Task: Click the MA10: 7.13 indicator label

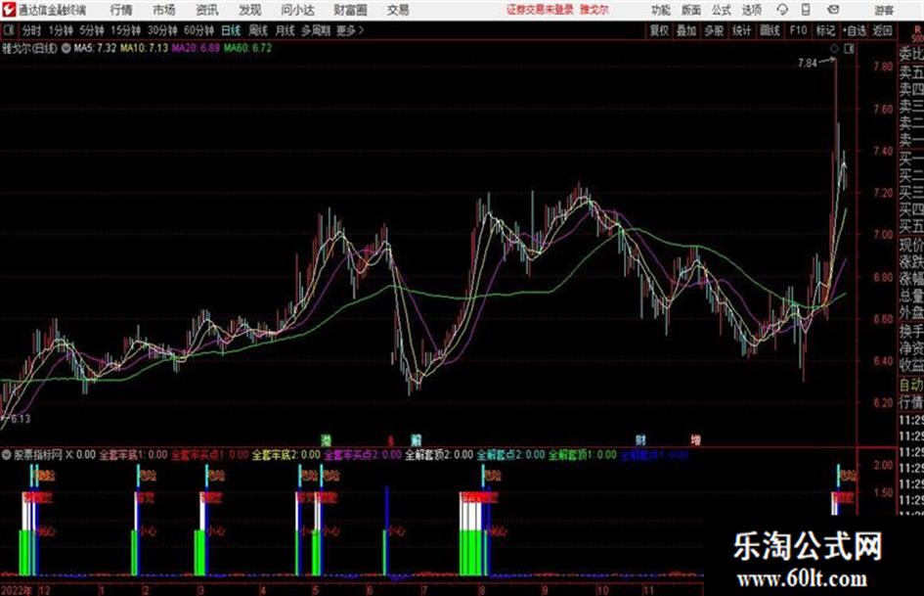Action: point(144,48)
